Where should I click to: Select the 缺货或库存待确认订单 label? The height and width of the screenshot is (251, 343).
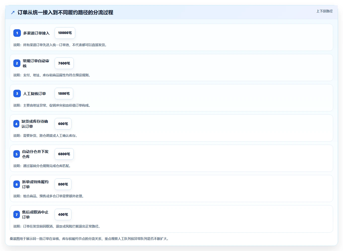click(x=35, y=124)
